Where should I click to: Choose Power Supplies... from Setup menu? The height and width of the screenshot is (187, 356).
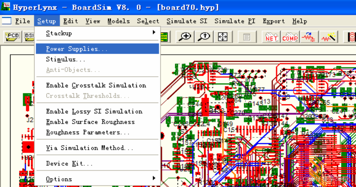97,49
